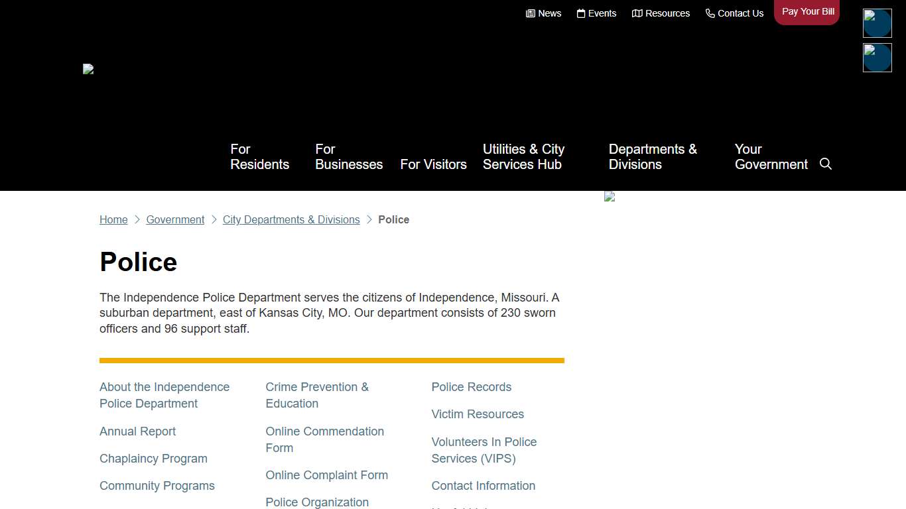Click the Events calendar icon
Image resolution: width=906 pixels, height=509 pixels.
coord(581,13)
